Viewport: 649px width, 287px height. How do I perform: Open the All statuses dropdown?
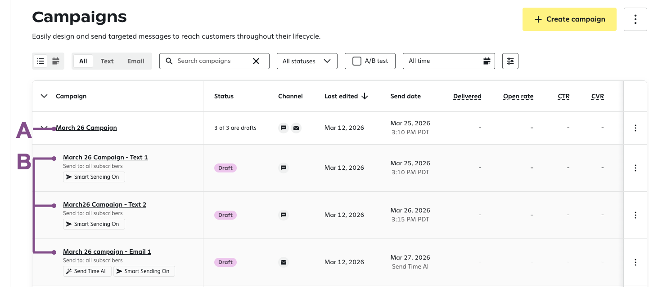[306, 61]
